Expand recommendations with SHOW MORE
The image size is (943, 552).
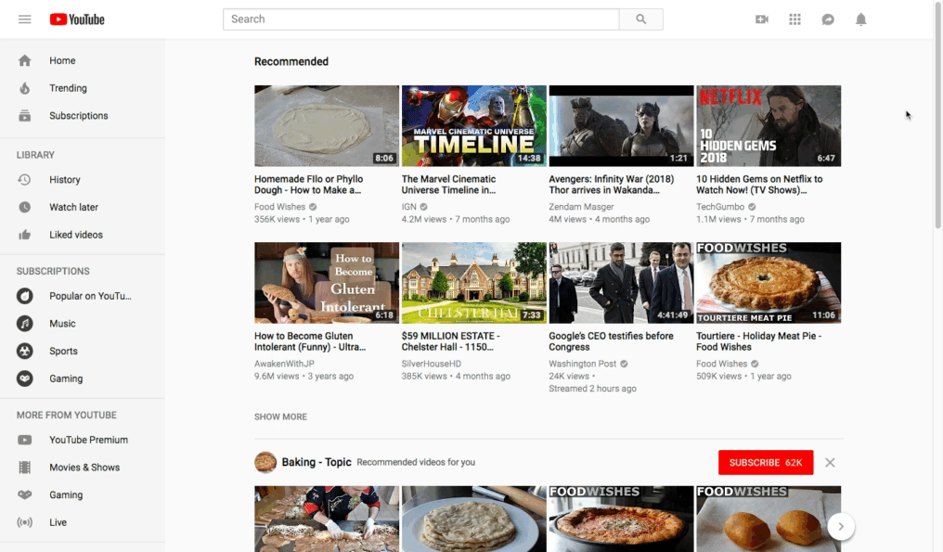280,417
